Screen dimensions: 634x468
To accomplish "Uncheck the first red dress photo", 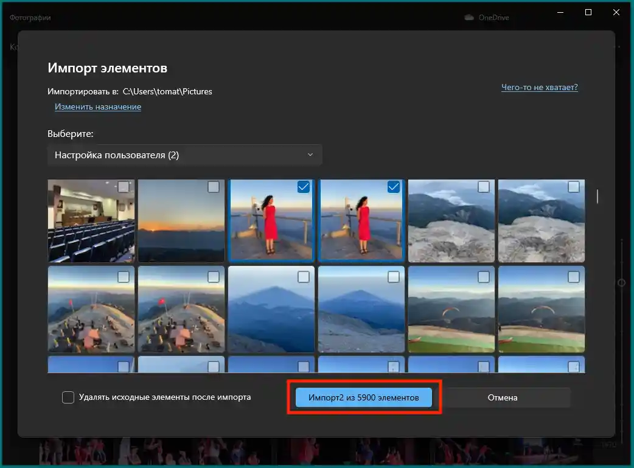I will [x=304, y=187].
